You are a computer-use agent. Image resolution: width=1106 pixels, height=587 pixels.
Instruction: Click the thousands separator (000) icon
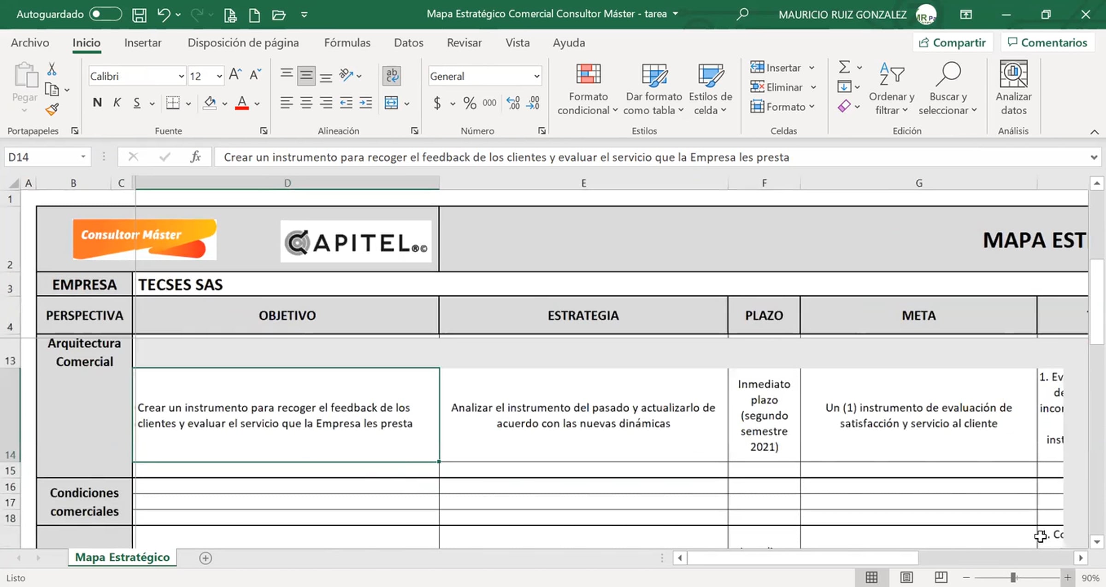click(489, 103)
